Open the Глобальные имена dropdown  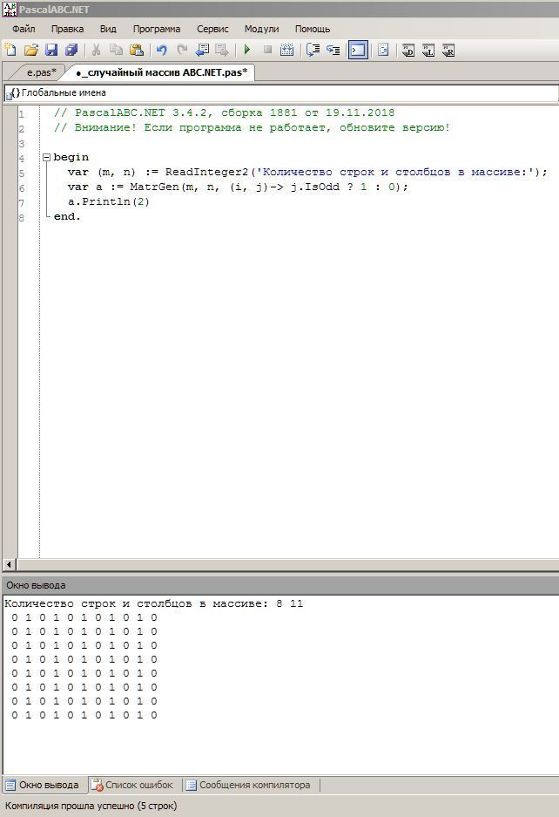(281, 92)
